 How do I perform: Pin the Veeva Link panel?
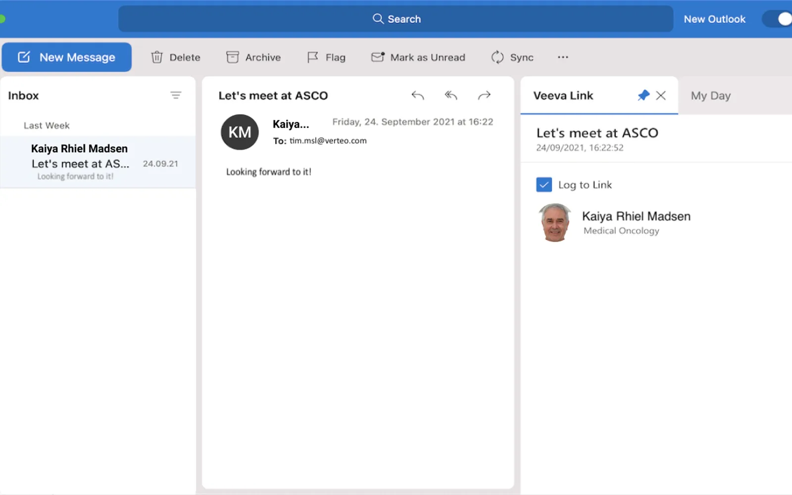[x=643, y=95]
